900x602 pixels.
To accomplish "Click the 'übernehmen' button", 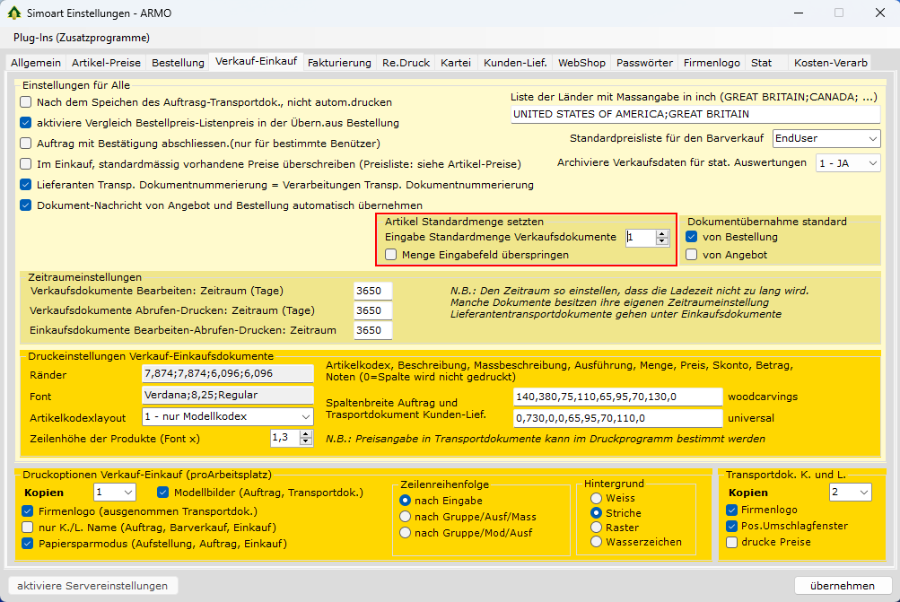I will point(843,586).
